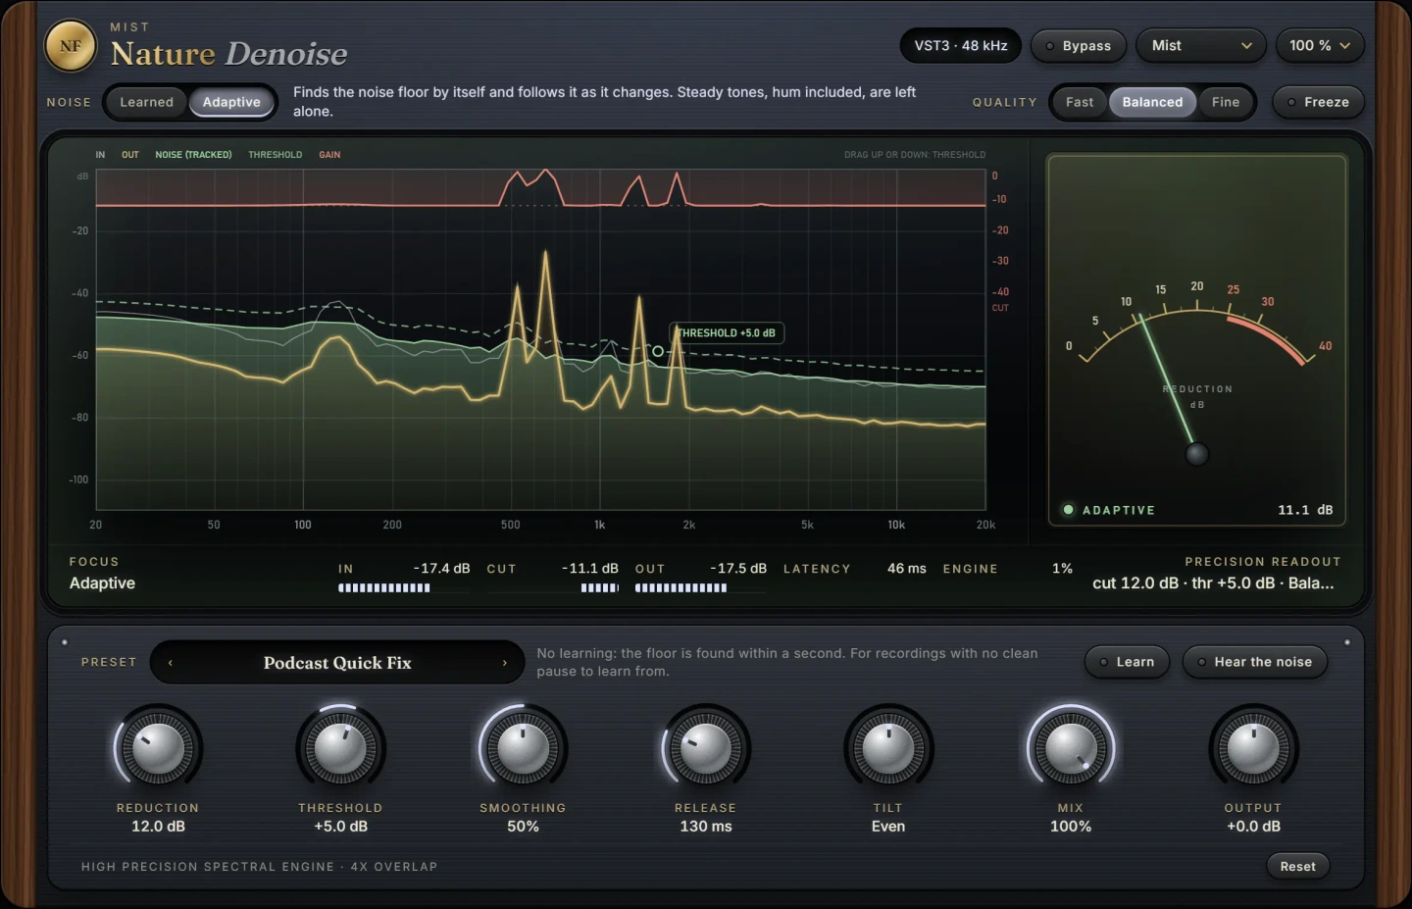Click the gold NF logo badge
This screenshot has width=1412, height=909.
[71, 46]
